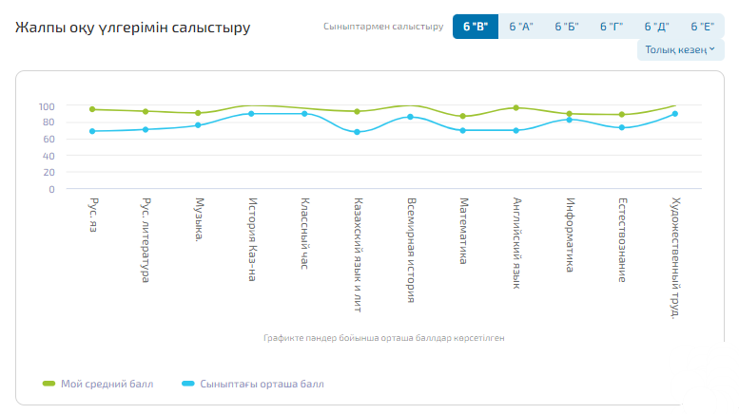Click the blue point for Всемирная история
Screen dimensions: 739x414
pyautogui.click(x=410, y=117)
